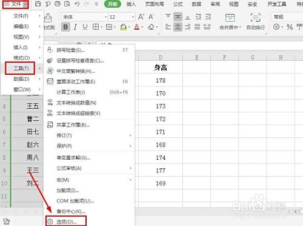Screen dimensions: 303x226
Task: Apply percent style with % icon
Action: (290, 27)
